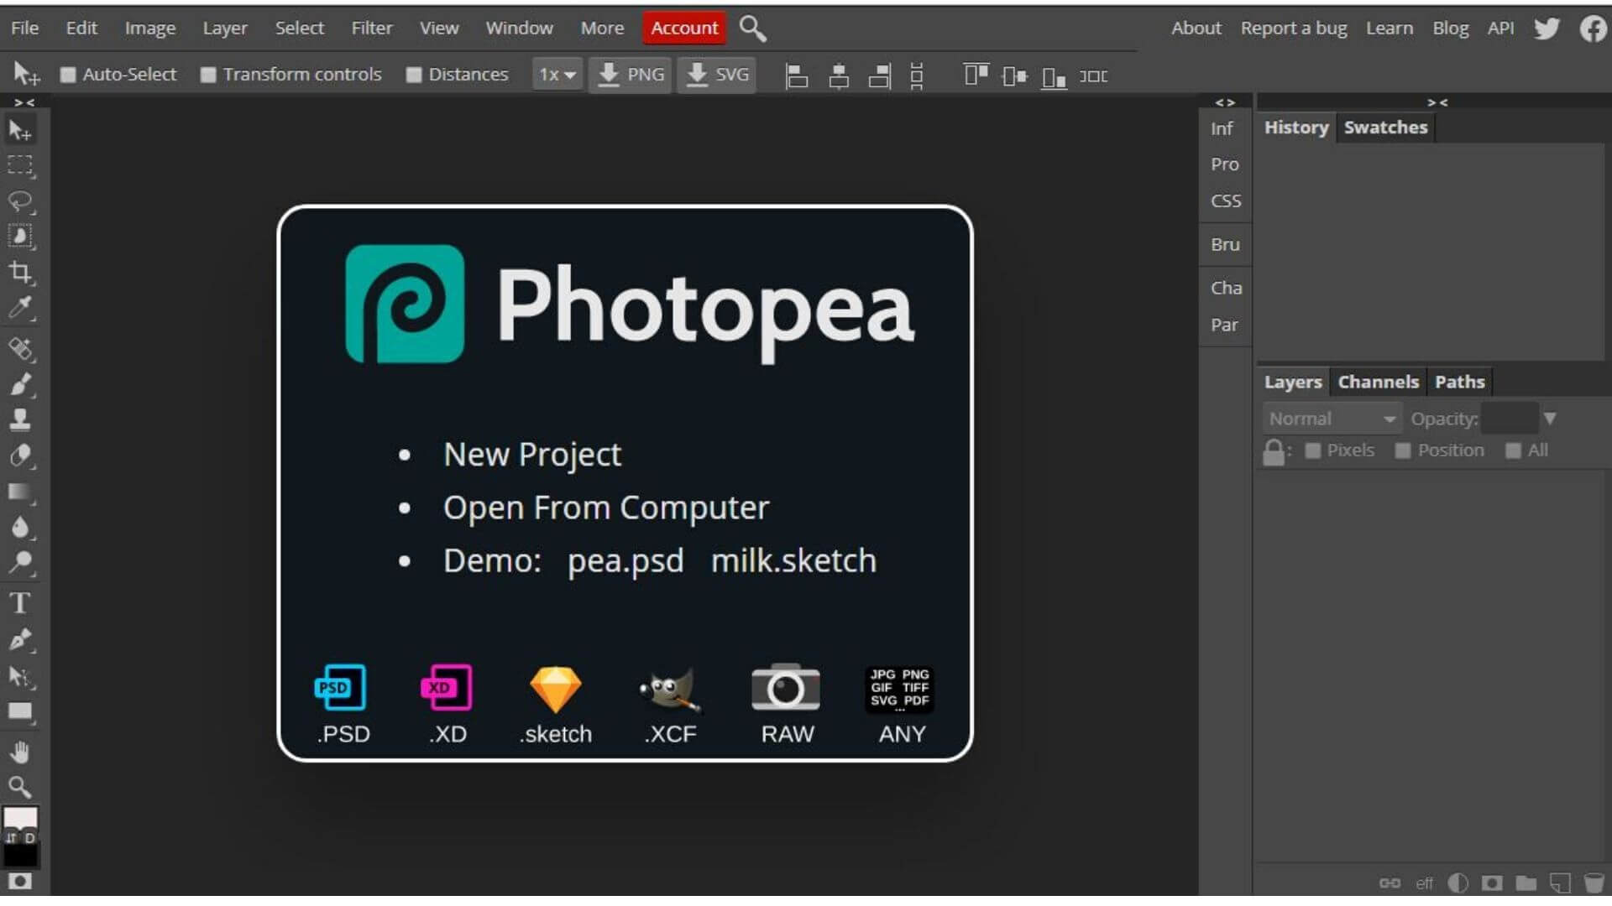1612x906 pixels.
Task: Check the lock Position checkbox
Action: [x=1403, y=451]
